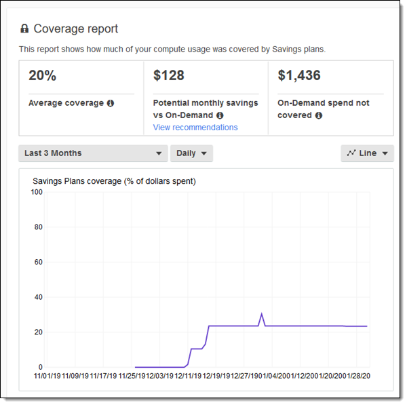Viewport: 407px width, 405px height.
Task: Click the 100 label on the Y axis
Action: (x=37, y=193)
